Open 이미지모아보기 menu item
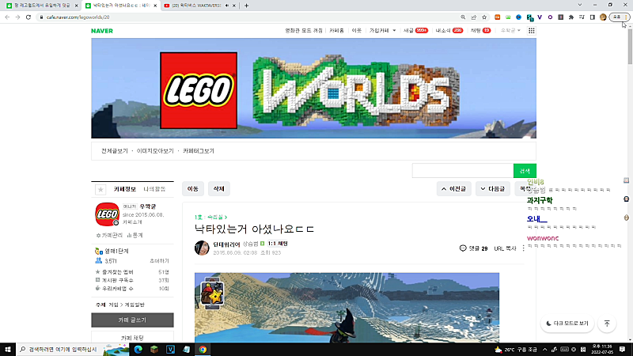This screenshot has height=356, width=633. (155, 151)
